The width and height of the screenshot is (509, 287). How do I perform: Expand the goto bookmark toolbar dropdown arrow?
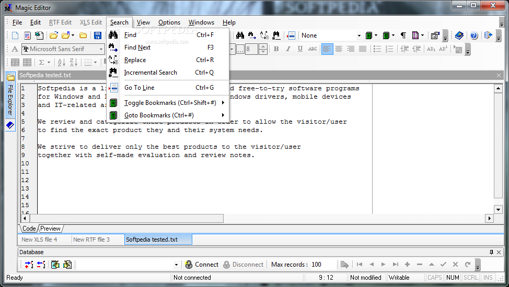click(393, 35)
